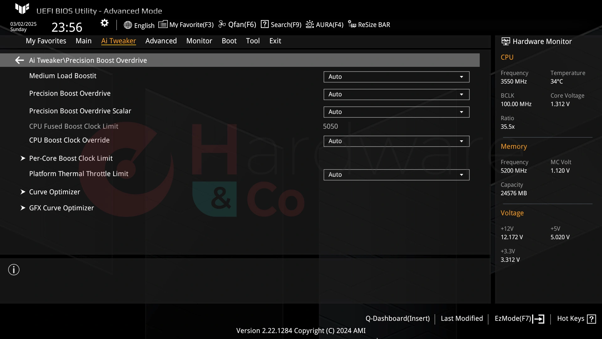Open the settings gear icon
Screen dimensions: 602x339
coord(104,23)
